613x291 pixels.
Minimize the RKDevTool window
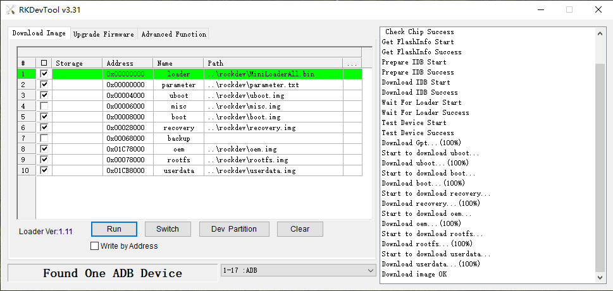[540, 9]
